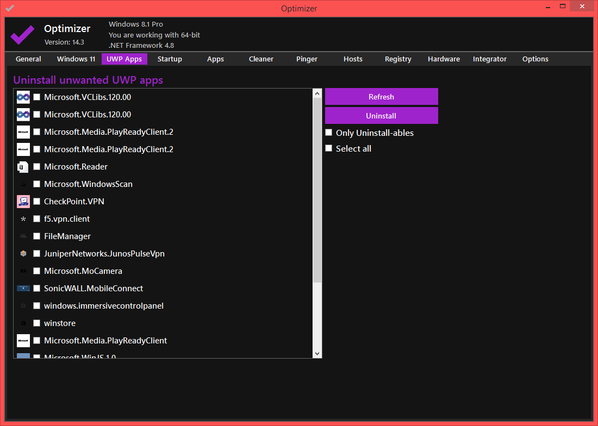Click the vertical scrollbar thumb
This screenshot has width=598, height=426.
pos(317,190)
